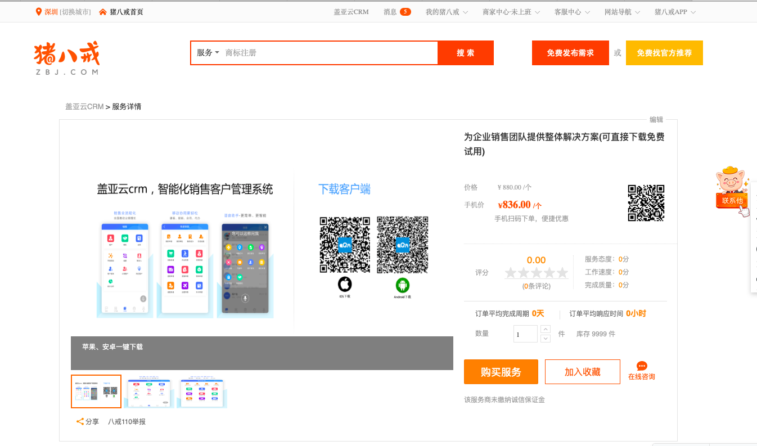This screenshot has width=757, height=446.
Task: Select the second product thumbnail
Action: [x=149, y=391]
